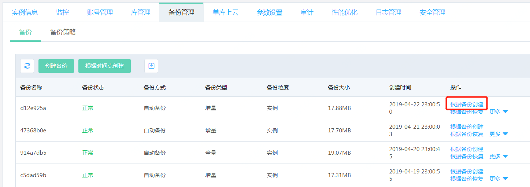Screen dimensions: 530x187
Task: Go to the 单库上云 tab
Action: pos(226,12)
